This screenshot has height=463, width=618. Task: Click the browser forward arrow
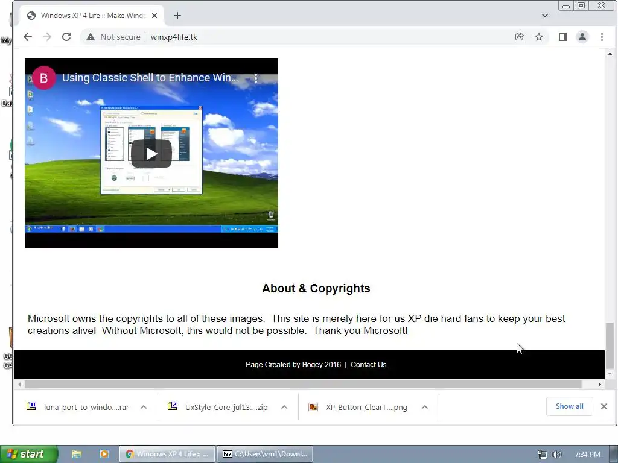click(x=47, y=37)
